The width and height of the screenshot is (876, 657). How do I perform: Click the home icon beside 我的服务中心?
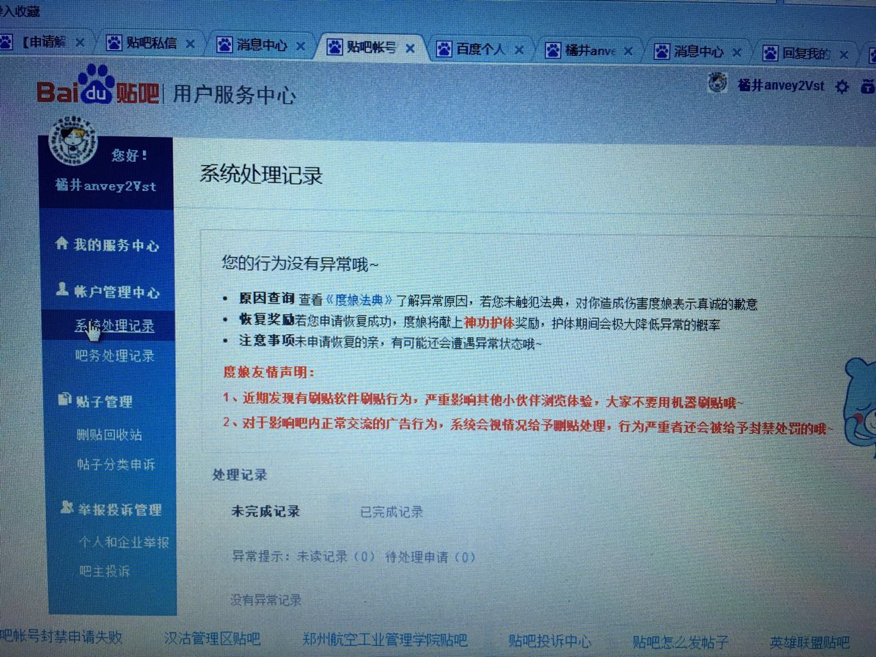tap(62, 244)
